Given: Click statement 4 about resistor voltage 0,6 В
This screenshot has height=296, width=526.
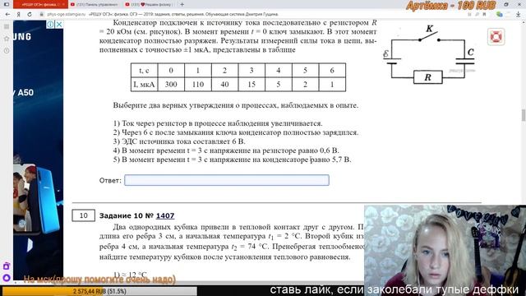Looking at the screenshot, I should 226,150.
